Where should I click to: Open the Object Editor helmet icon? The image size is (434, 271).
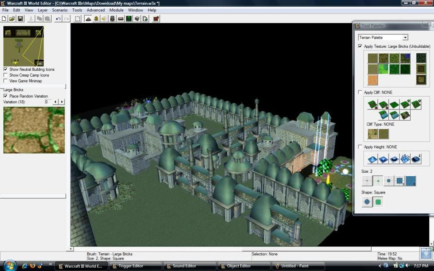[112, 19]
